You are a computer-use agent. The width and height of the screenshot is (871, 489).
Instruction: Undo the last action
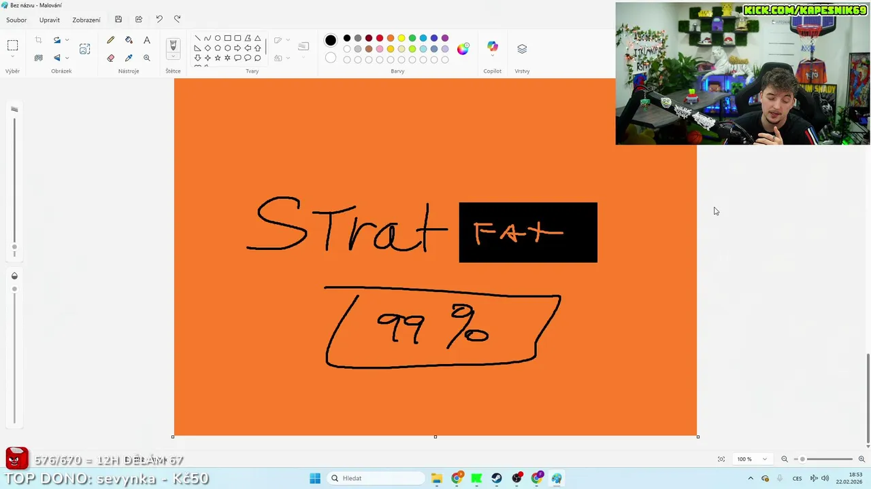tap(159, 20)
